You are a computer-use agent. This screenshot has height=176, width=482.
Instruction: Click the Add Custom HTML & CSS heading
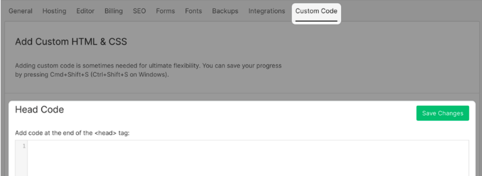coord(71,41)
